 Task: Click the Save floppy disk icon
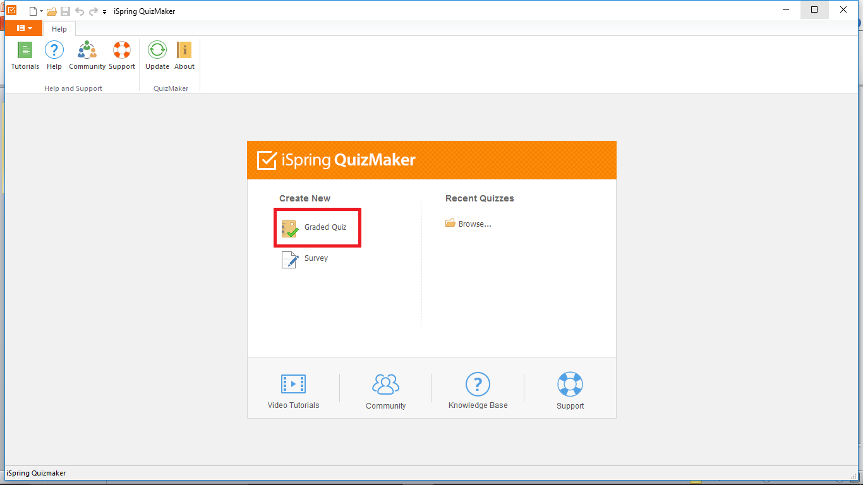click(65, 11)
